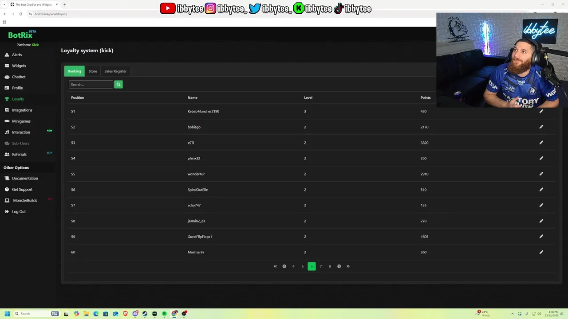Image resolution: width=568 pixels, height=319 pixels.
Task: Go to ranking page 8
Action: (x=330, y=266)
